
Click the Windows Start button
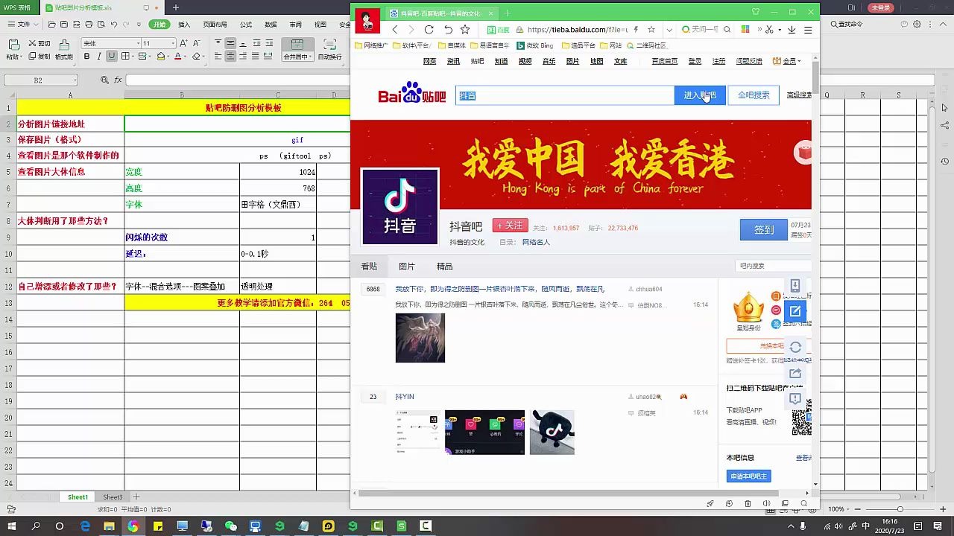pyautogui.click(x=11, y=526)
